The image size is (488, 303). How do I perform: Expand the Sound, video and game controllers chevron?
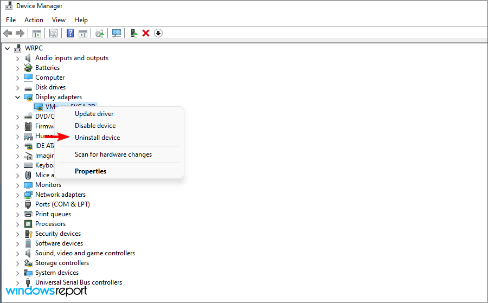click(18, 253)
